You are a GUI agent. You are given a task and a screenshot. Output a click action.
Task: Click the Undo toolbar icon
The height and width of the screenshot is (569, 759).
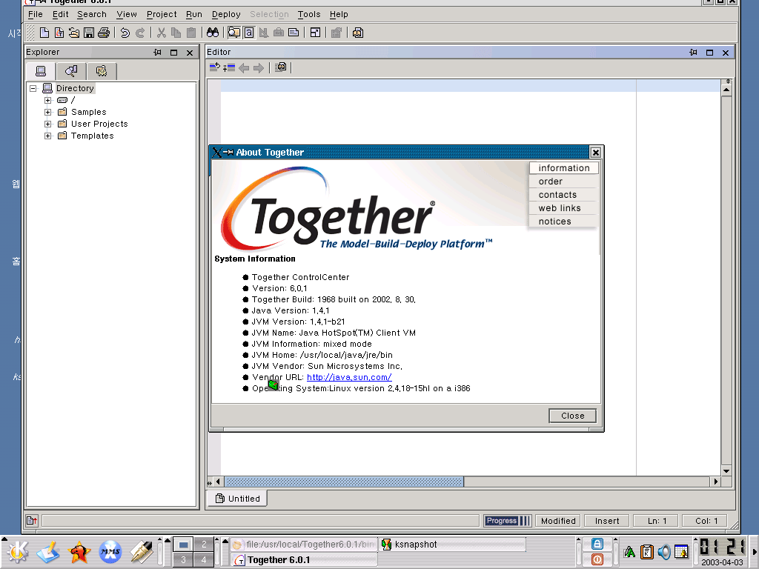pyautogui.click(x=125, y=33)
